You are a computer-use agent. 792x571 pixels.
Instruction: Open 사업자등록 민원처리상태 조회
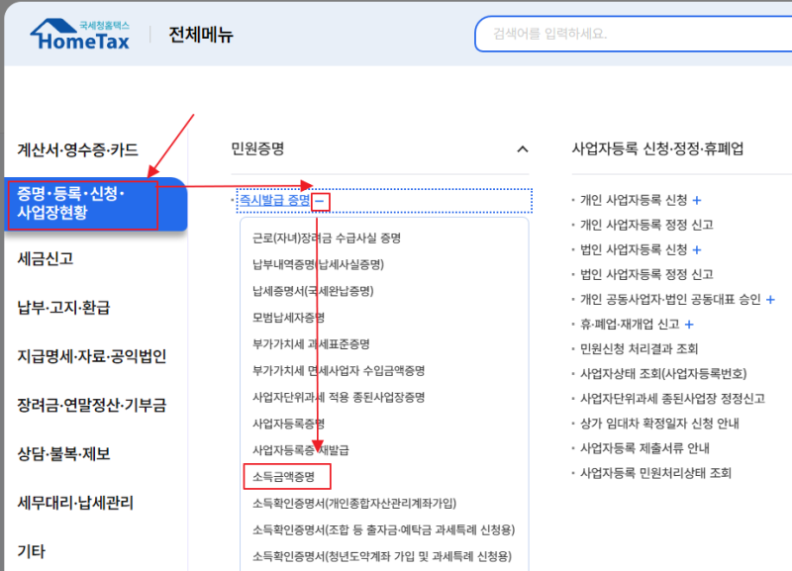[x=655, y=473]
